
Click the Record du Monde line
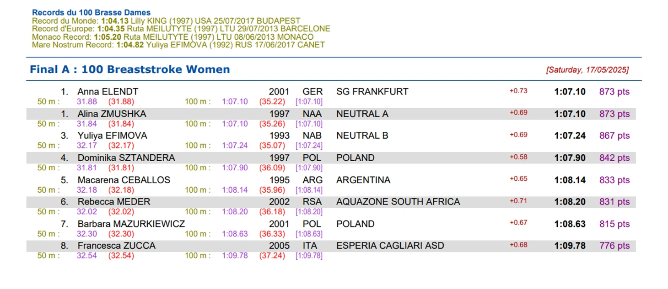166,21
